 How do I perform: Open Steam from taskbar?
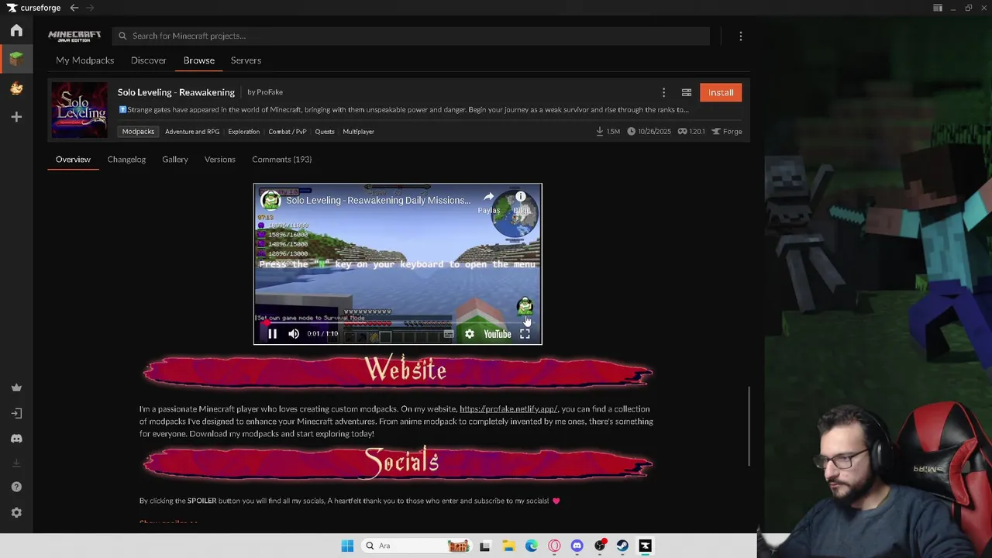click(622, 546)
